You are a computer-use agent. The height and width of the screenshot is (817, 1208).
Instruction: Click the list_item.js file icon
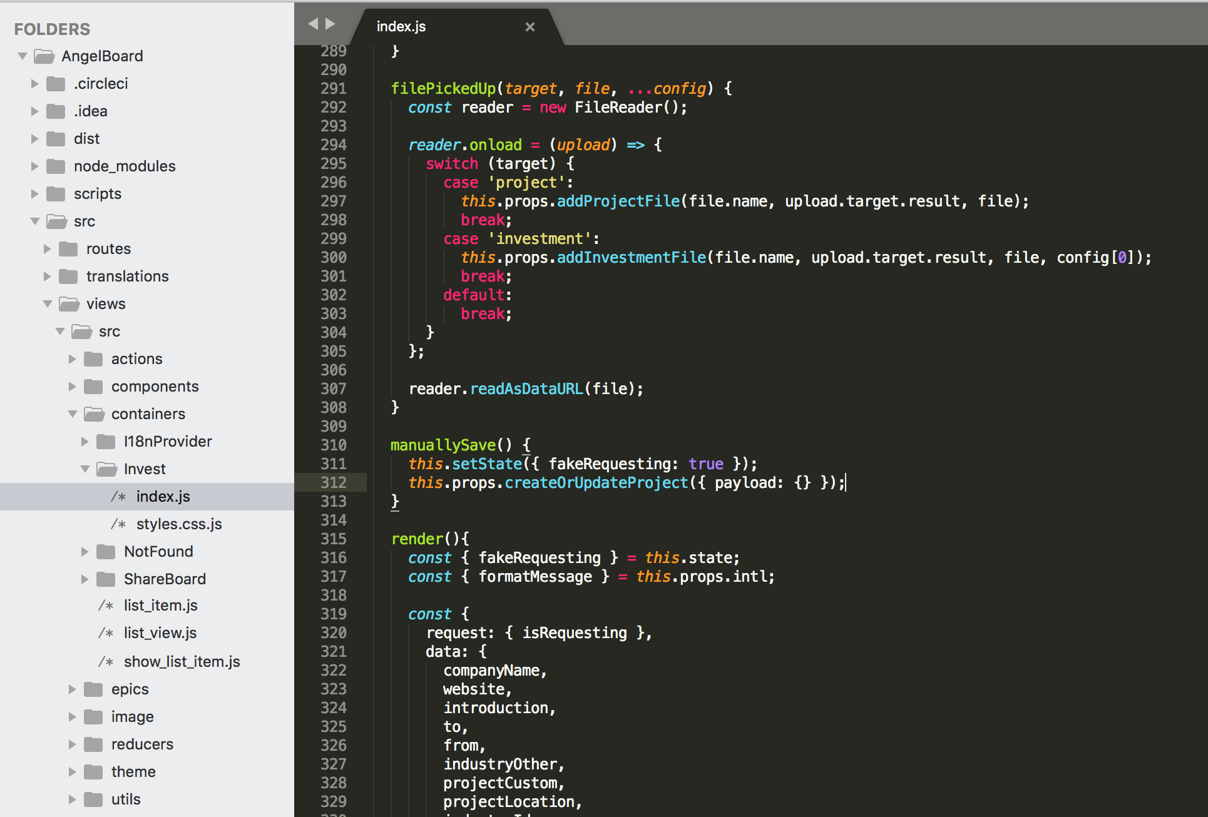click(106, 606)
